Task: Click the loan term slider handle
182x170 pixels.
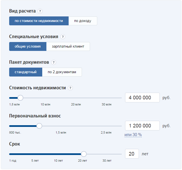Action: 84,154
